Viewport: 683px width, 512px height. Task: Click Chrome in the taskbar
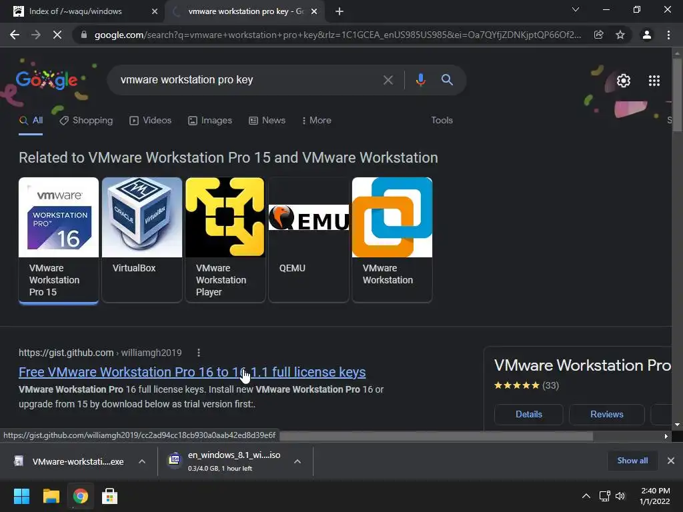[81, 496]
